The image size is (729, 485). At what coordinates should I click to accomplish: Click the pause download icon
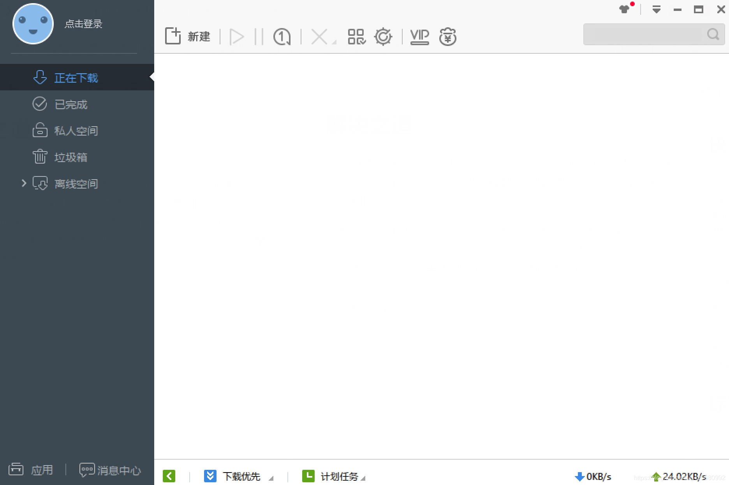click(259, 37)
